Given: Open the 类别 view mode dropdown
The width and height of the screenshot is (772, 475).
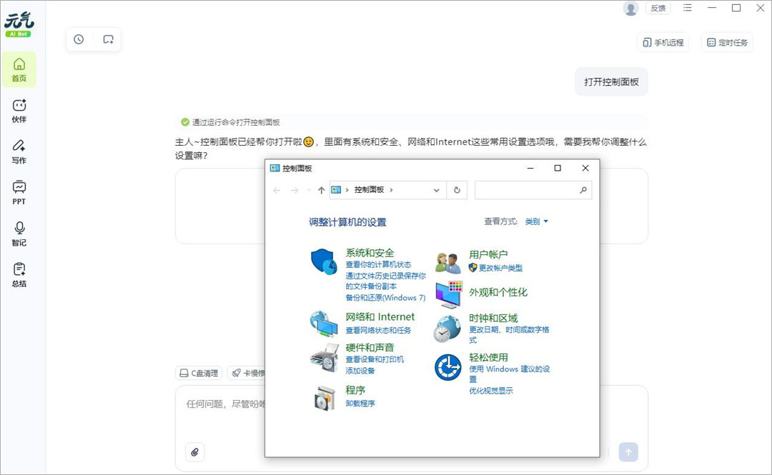Looking at the screenshot, I should tap(536, 221).
